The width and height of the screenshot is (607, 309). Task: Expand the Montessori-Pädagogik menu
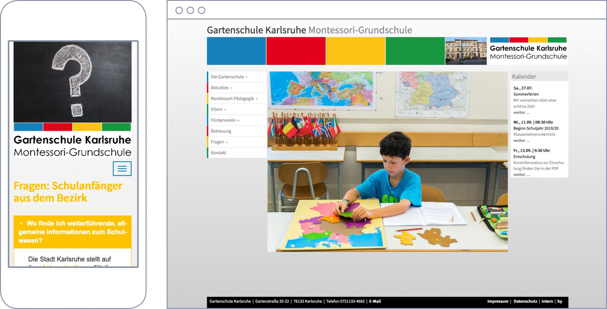click(237, 98)
